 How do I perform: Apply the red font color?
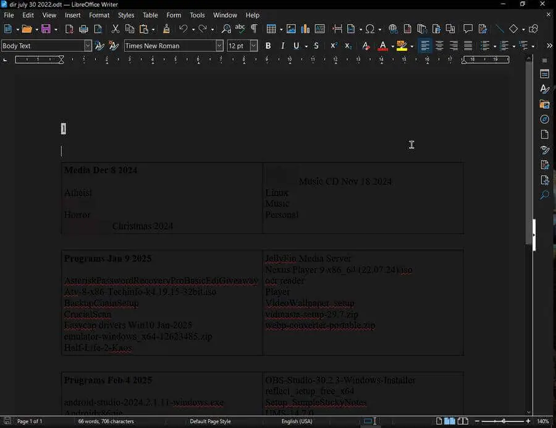[x=383, y=46]
